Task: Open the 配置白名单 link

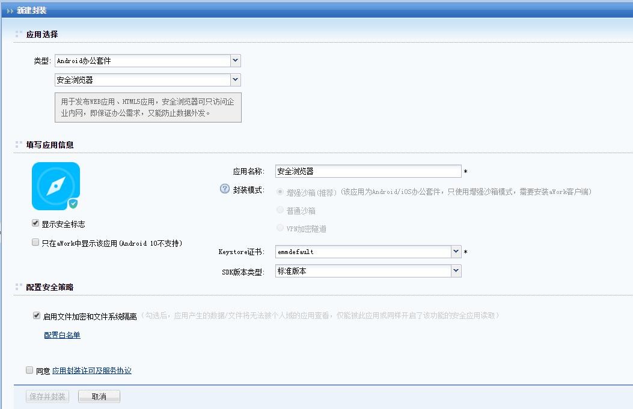Action: (x=62, y=335)
